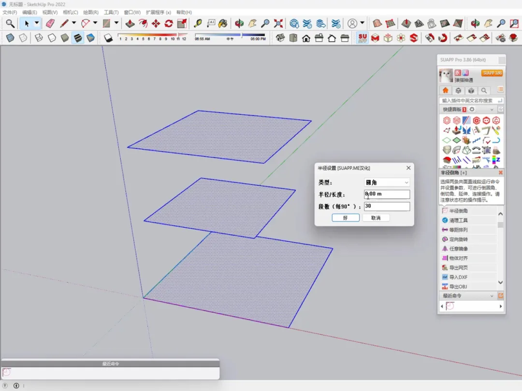Screen dimensions: 522x391
Task: Open the 绘图(R) menu
Action: pos(91,12)
